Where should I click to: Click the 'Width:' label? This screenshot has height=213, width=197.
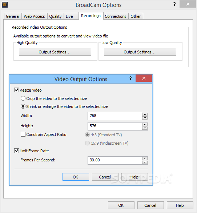tap(26, 116)
